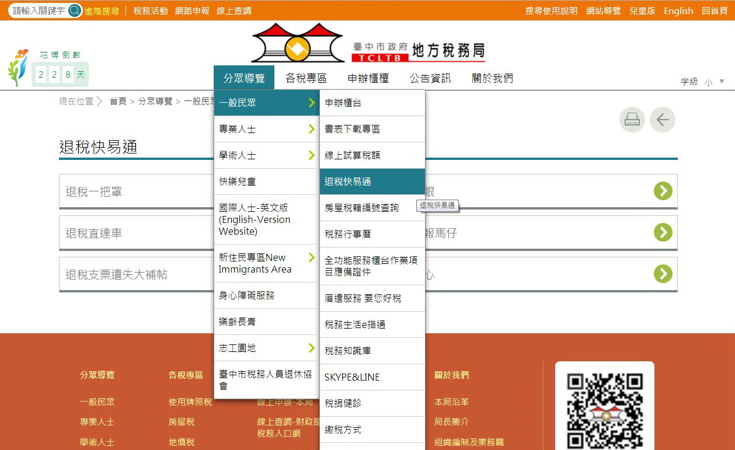This screenshot has width=735, height=450.
Task: Click the TCLTB bureau logo
Action: tap(368, 44)
